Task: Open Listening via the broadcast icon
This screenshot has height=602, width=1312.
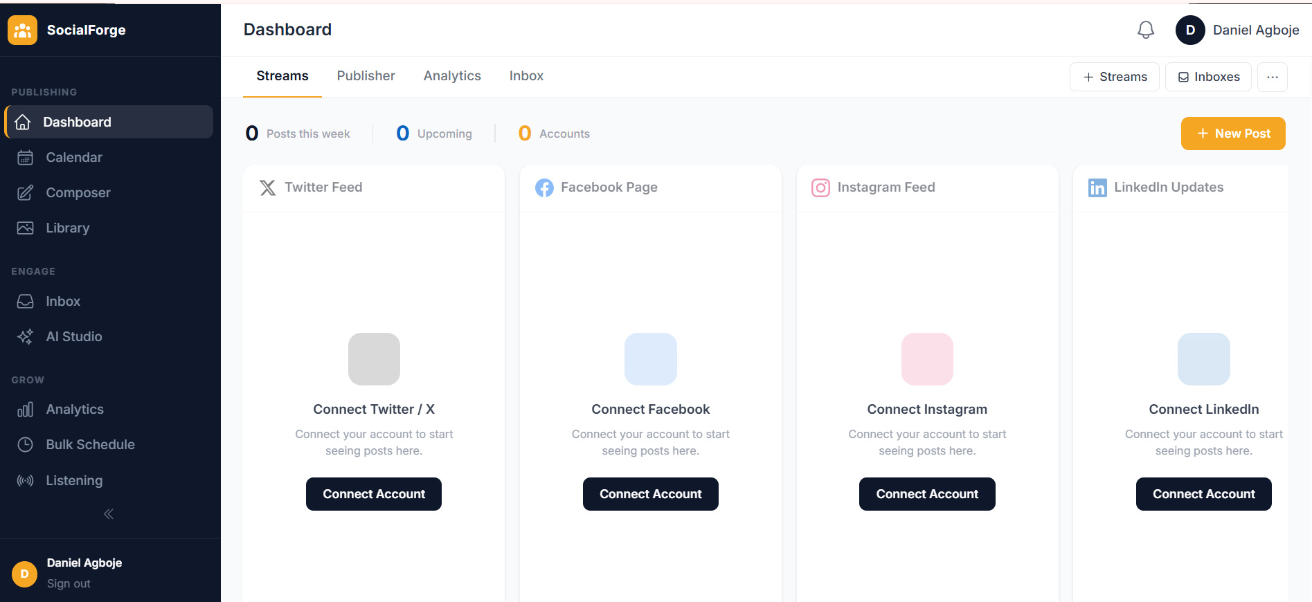Action: click(25, 480)
